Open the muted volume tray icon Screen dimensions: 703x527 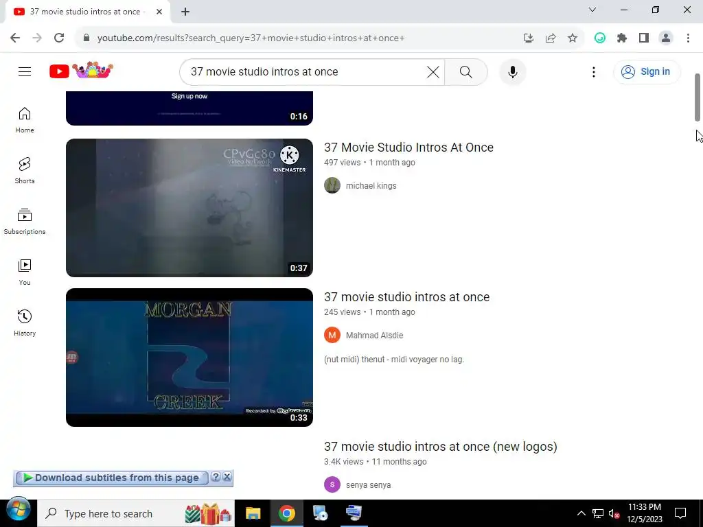point(614,513)
